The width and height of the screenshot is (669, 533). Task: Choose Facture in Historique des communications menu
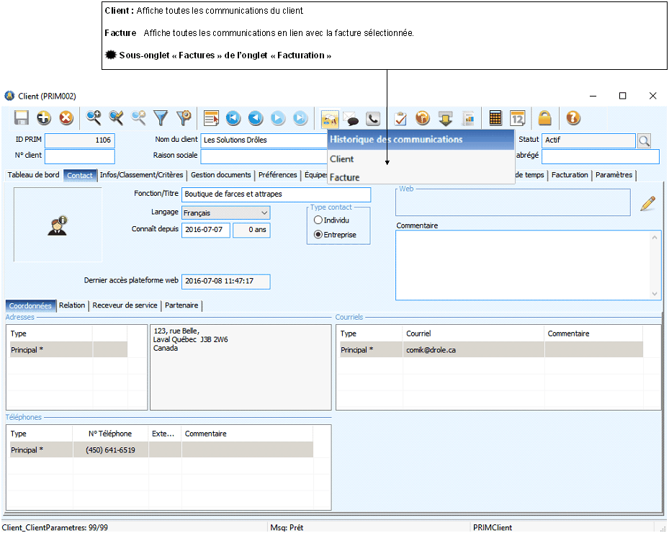[x=344, y=177]
